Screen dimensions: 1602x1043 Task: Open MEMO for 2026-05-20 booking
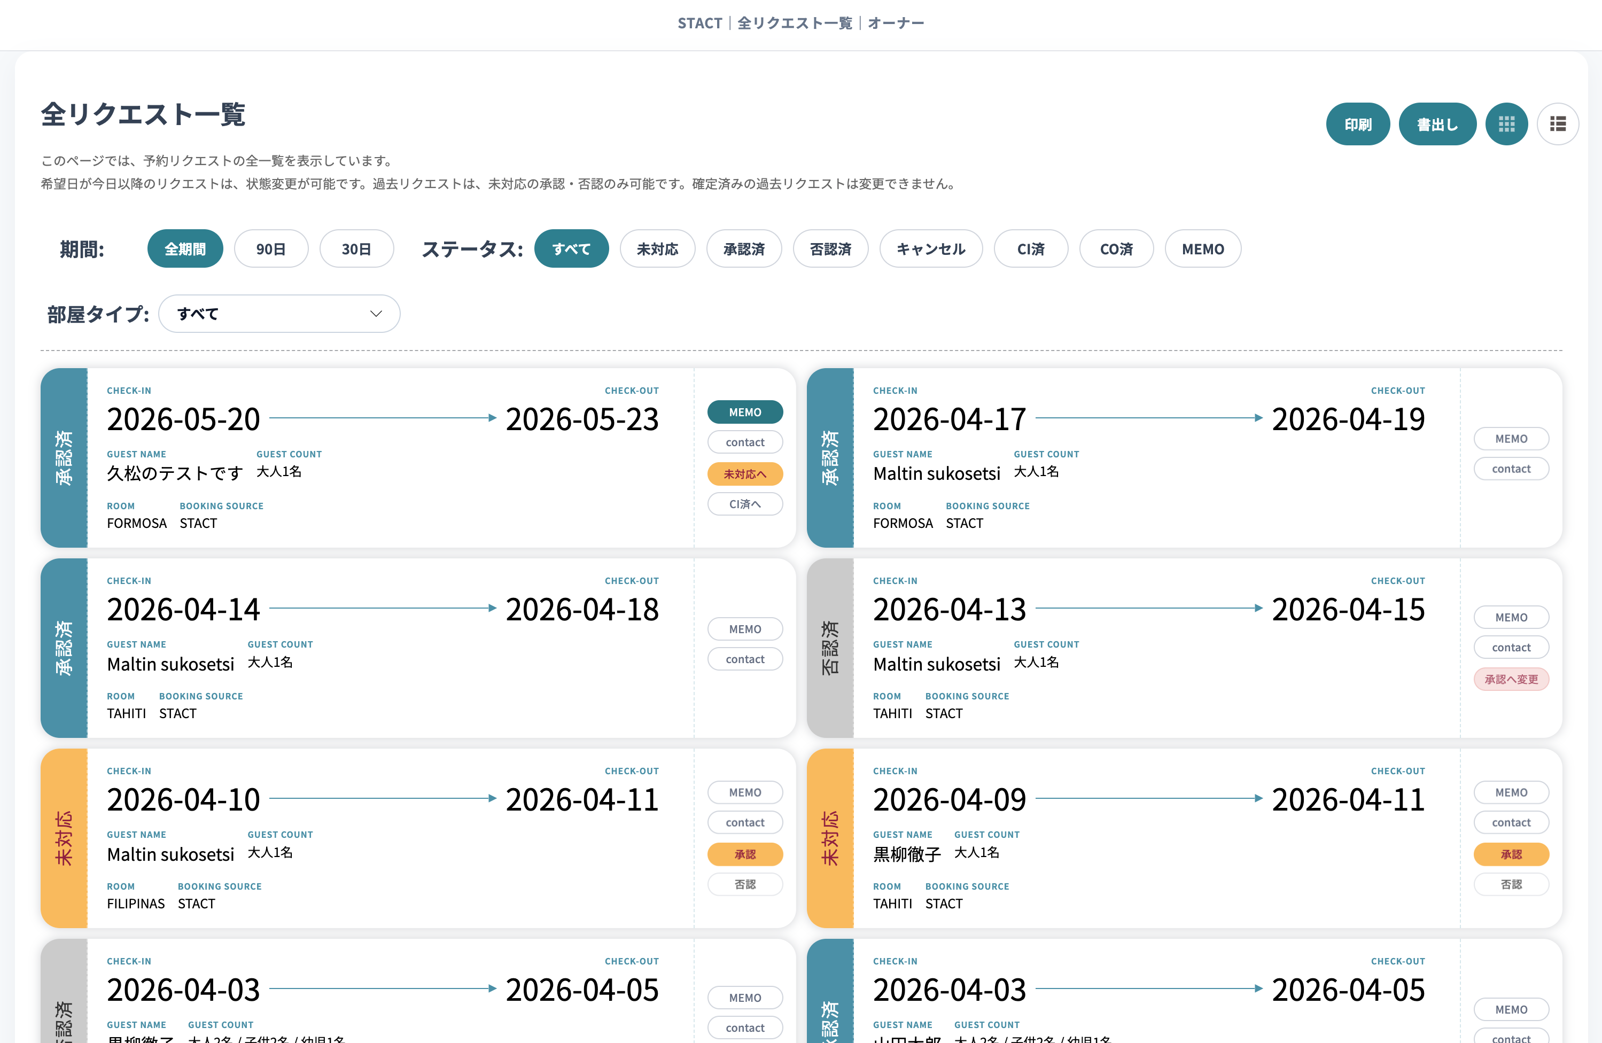click(745, 412)
